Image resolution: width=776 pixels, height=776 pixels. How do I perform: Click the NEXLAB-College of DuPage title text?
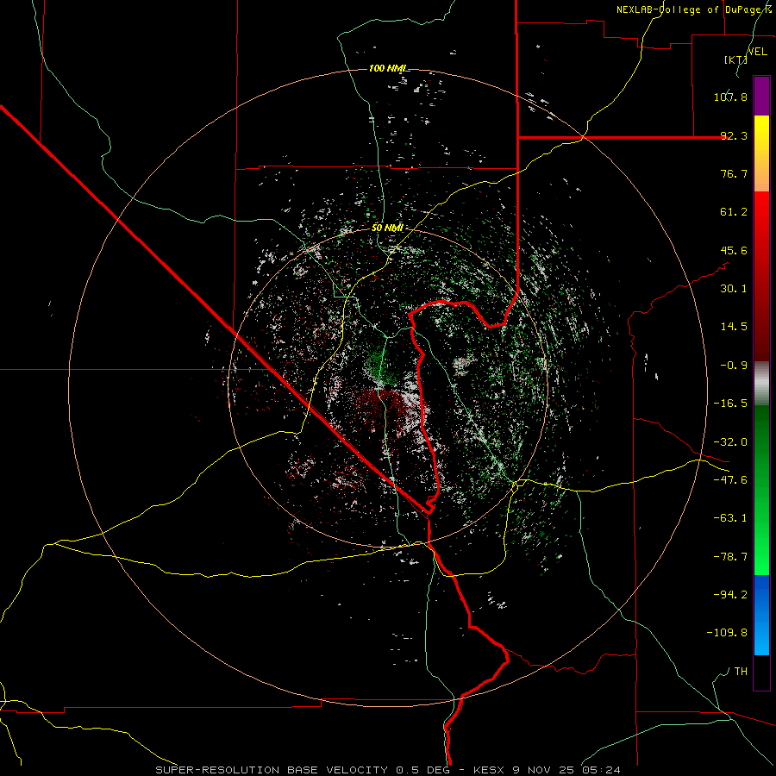(691, 9)
